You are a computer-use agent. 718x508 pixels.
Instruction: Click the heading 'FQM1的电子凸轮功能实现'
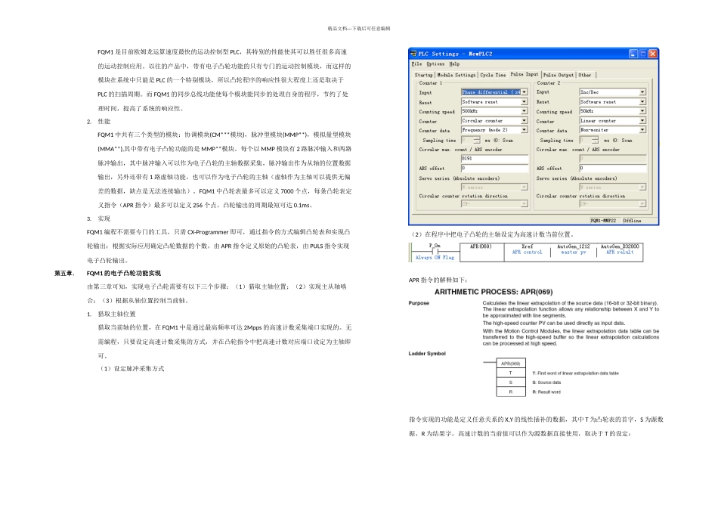(x=124, y=273)
